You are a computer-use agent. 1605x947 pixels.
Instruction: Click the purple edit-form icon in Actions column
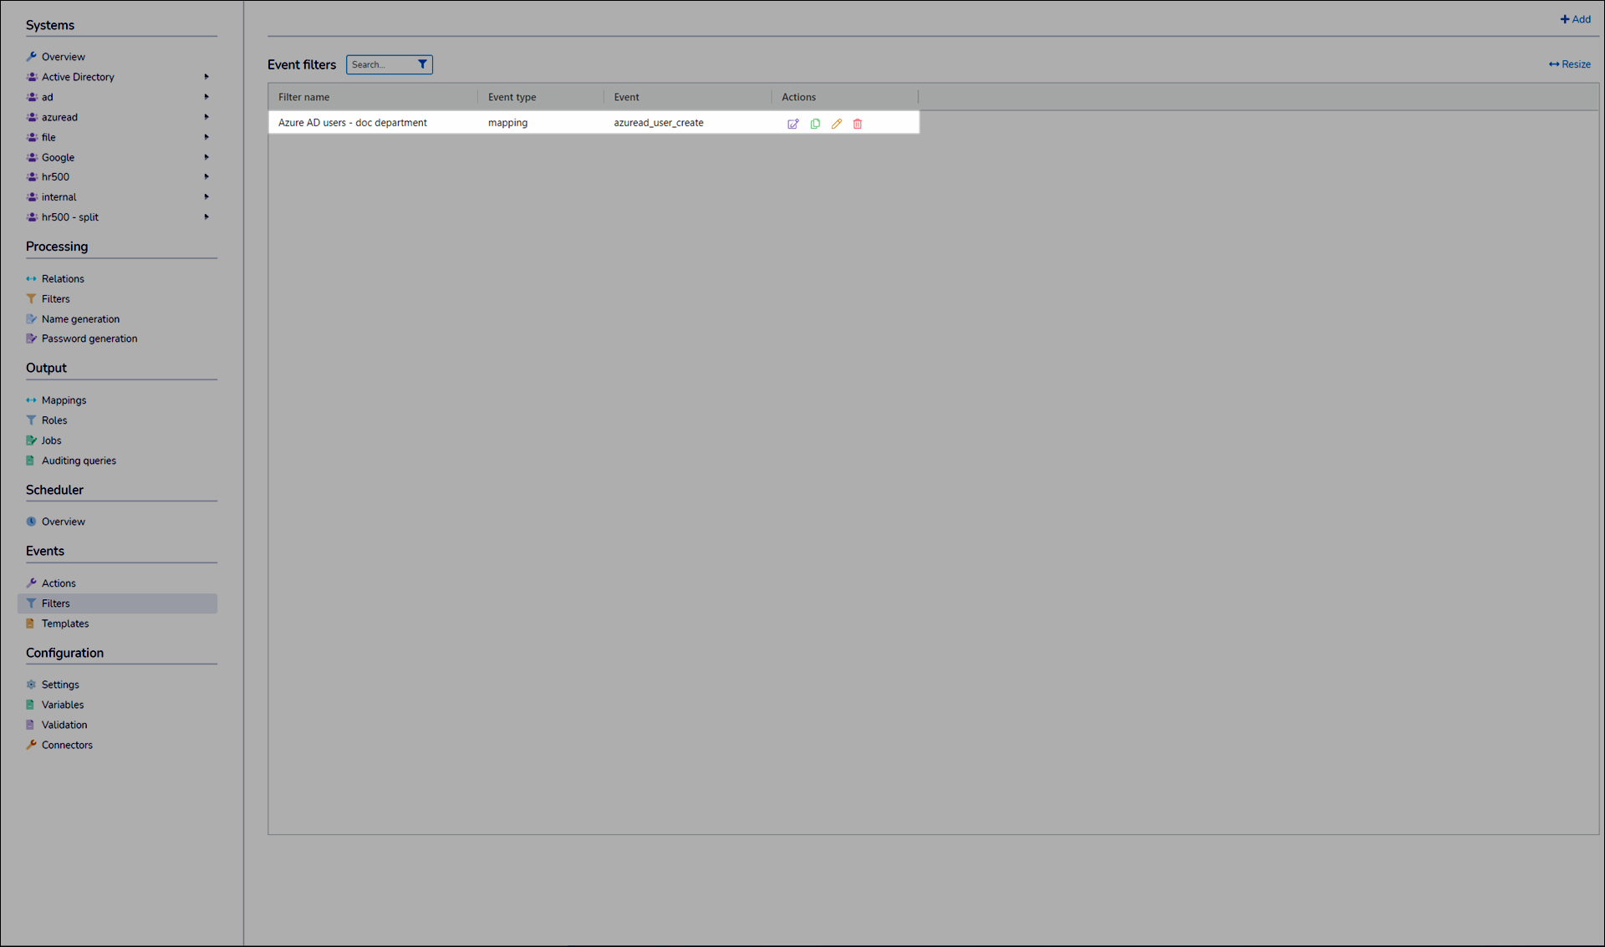(x=792, y=124)
